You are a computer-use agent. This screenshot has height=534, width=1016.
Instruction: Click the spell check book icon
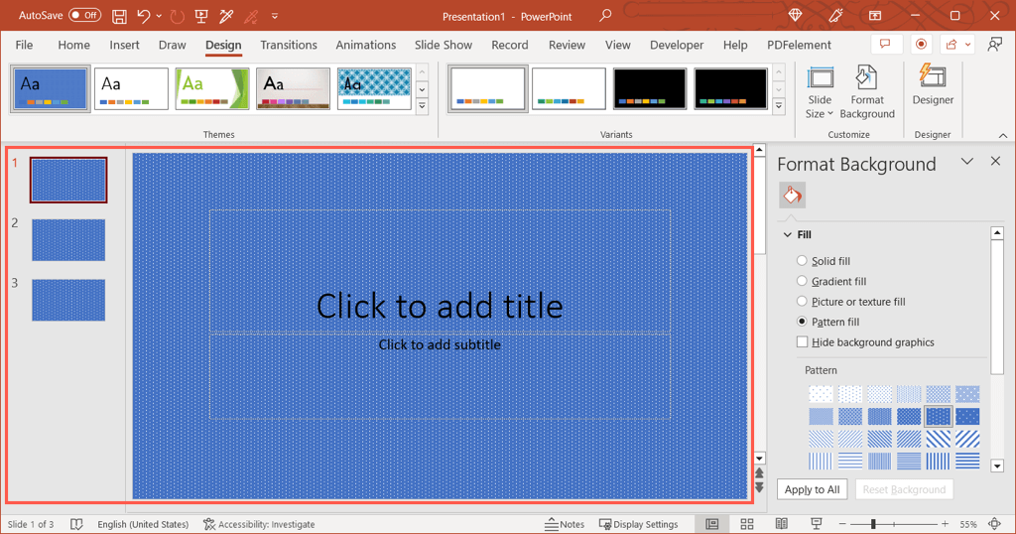(x=76, y=524)
